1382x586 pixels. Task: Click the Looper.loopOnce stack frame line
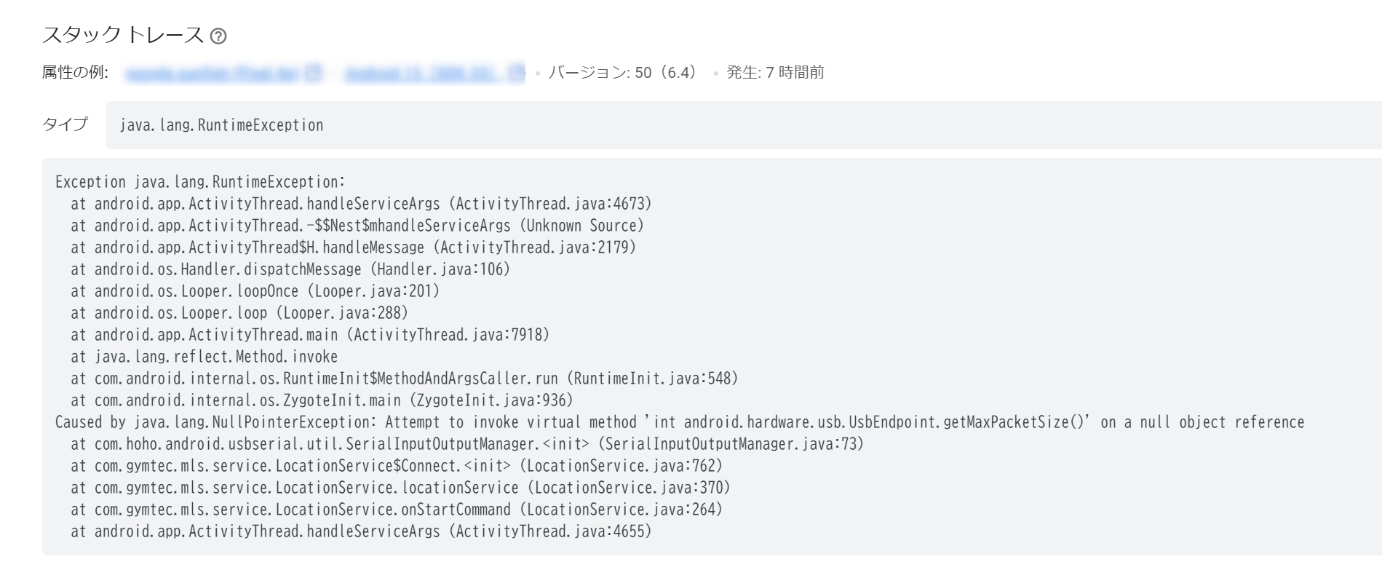coord(255,291)
